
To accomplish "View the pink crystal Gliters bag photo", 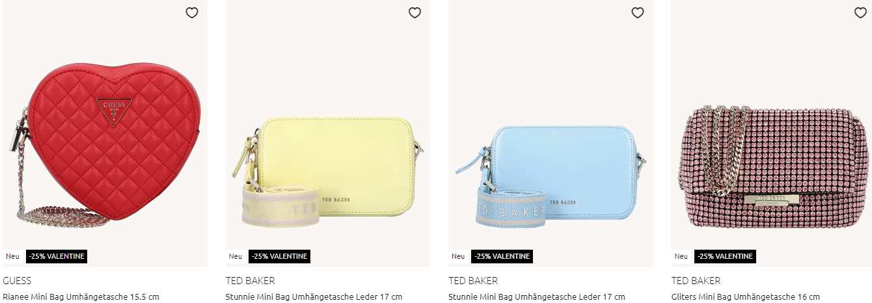I will click(773, 166).
